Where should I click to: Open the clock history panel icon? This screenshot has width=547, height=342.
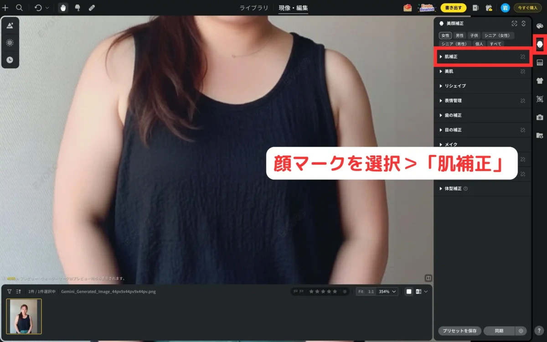[x=10, y=60]
